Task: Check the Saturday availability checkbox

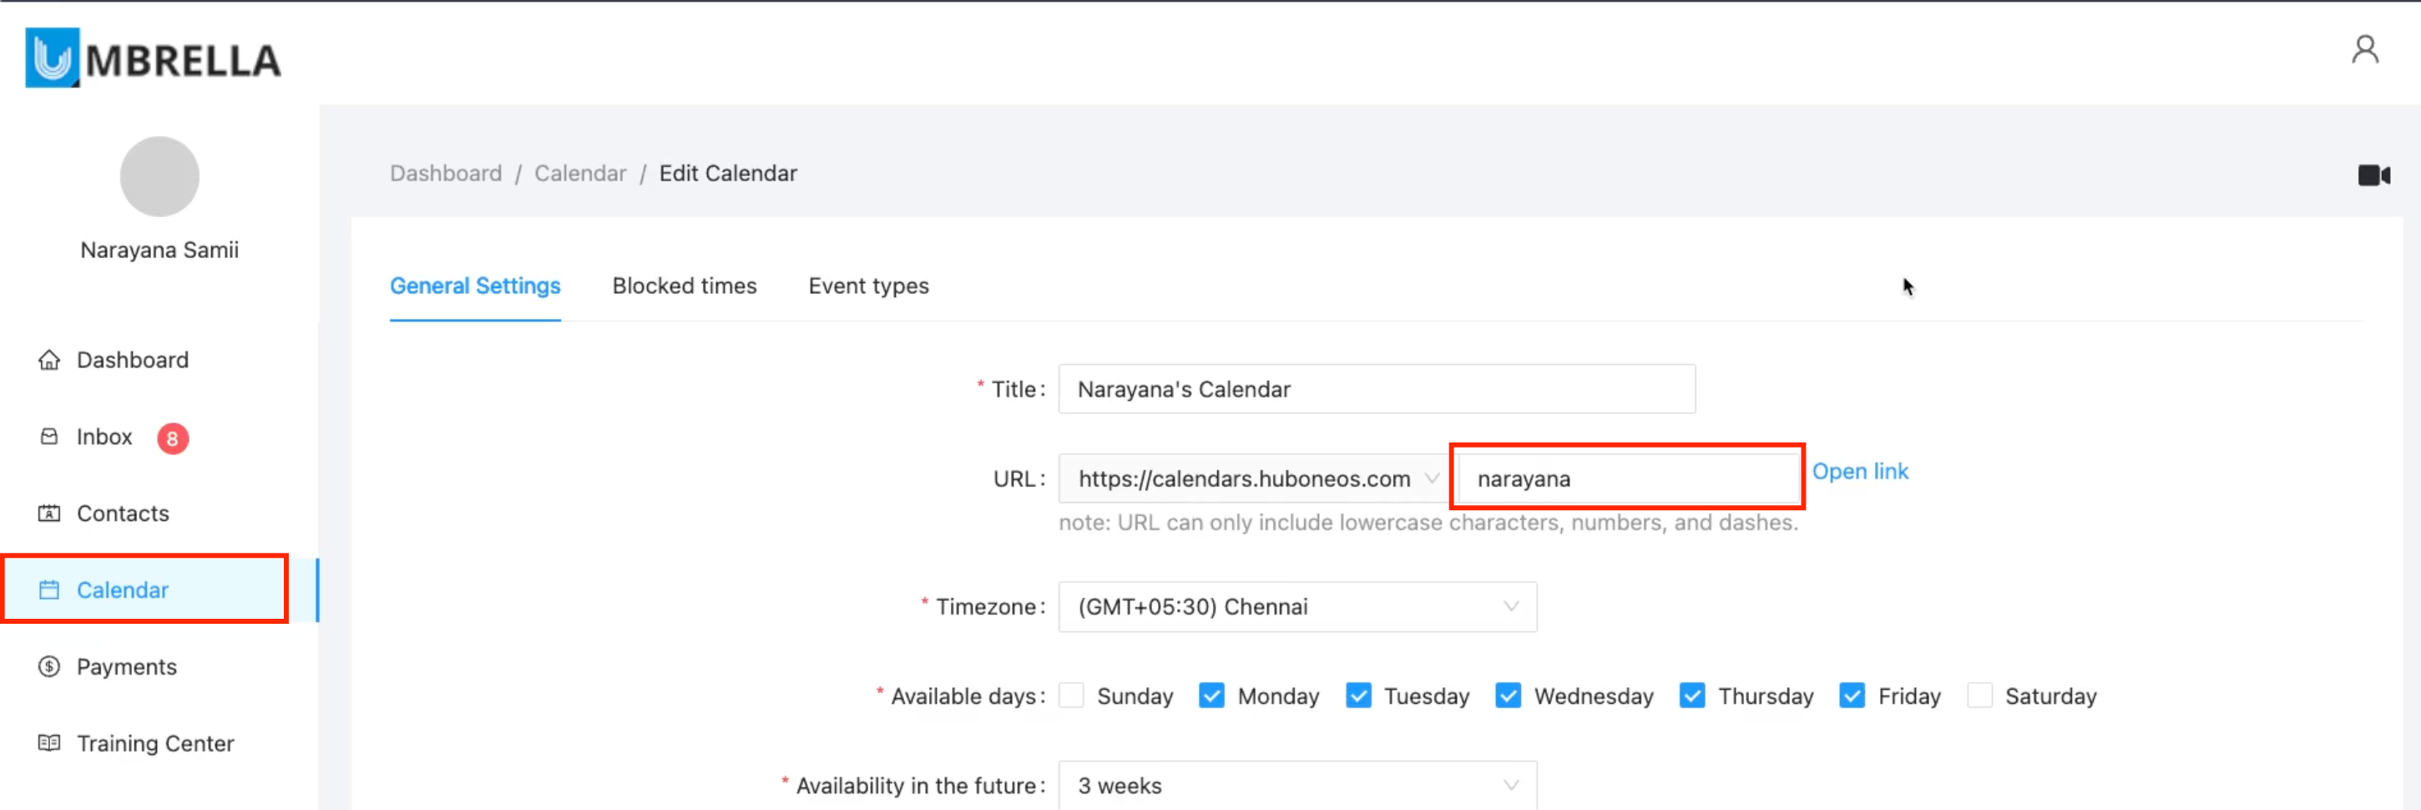Action: click(x=1979, y=696)
